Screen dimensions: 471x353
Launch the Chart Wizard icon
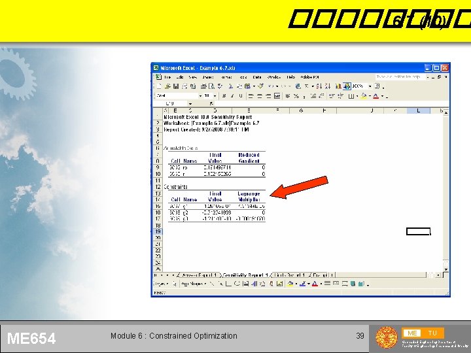click(x=338, y=86)
